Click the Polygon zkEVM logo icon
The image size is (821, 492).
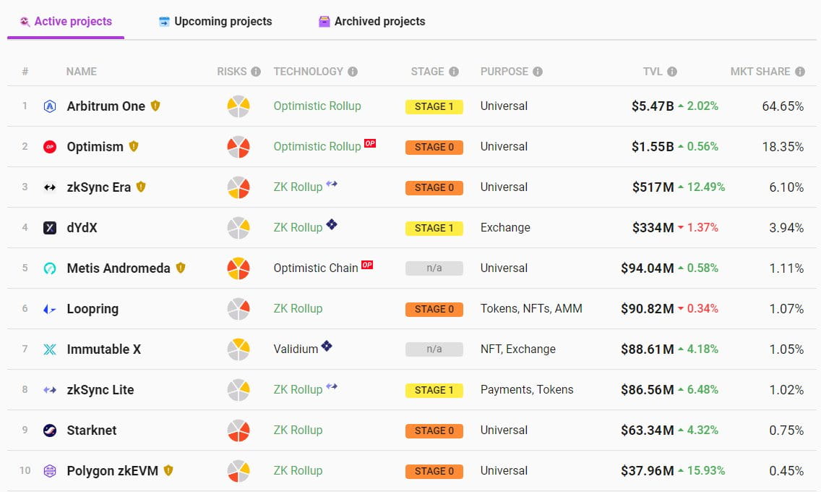point(51,470)
